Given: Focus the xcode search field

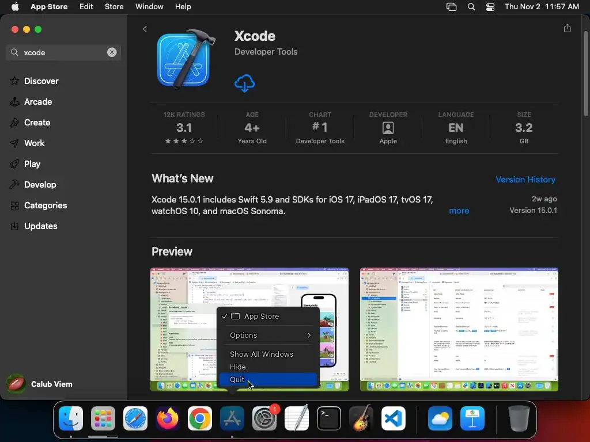Looking at the screenshot, I should [x=63, y=52].
